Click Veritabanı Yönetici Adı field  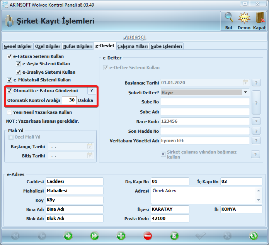click(x=205, y=140)
